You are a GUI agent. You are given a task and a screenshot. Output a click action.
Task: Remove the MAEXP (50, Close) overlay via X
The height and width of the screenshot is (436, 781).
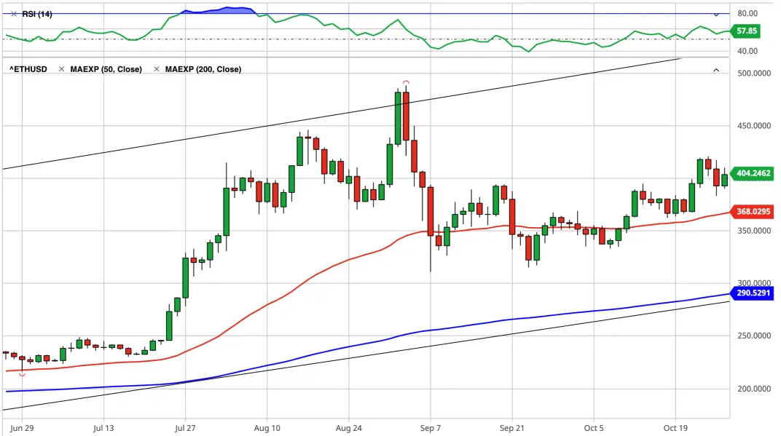tap(62, 69)
